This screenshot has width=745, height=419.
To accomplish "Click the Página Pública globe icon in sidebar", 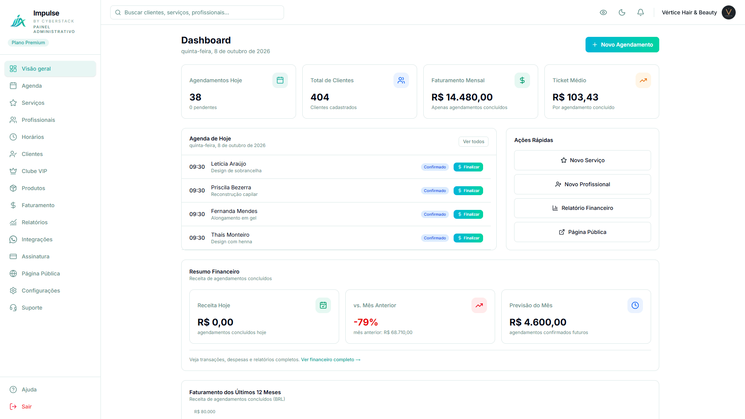I will tap(13, 274).
